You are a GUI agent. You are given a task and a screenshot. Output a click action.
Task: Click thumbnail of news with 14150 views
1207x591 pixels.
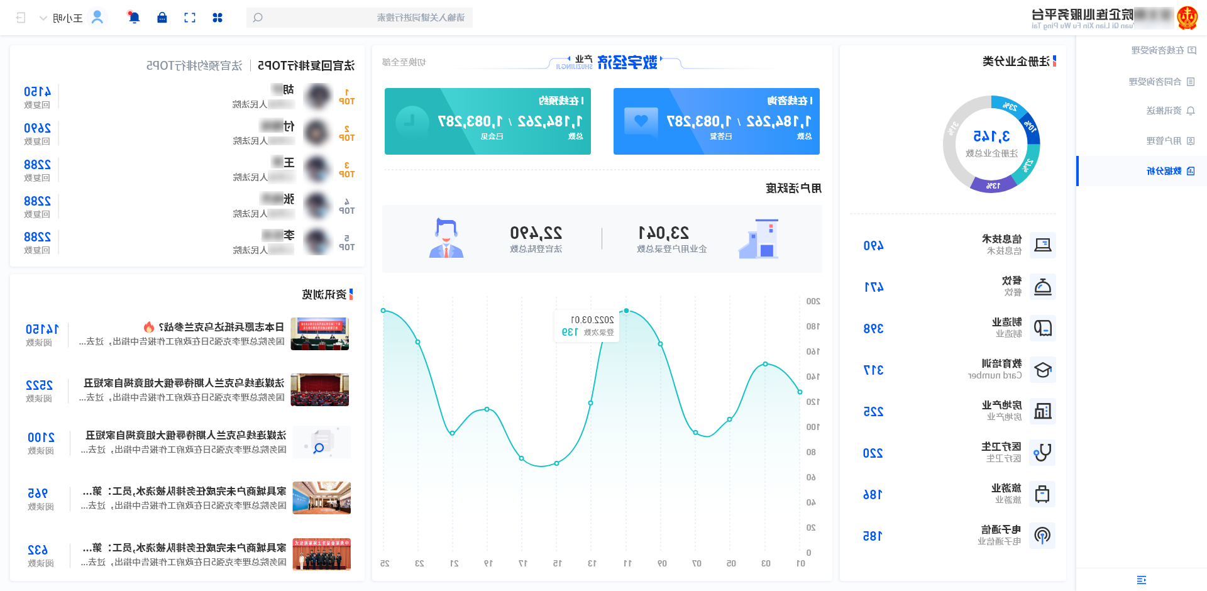[x=320, y=334]
